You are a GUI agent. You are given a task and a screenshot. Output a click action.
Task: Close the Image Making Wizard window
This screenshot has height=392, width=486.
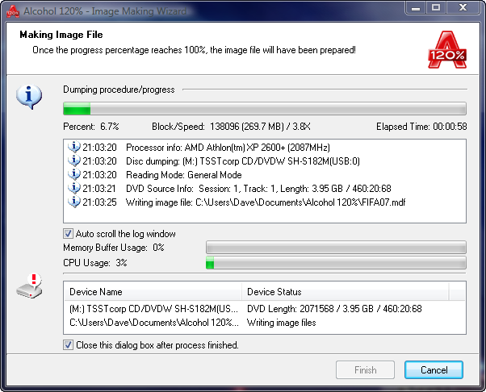463,8
